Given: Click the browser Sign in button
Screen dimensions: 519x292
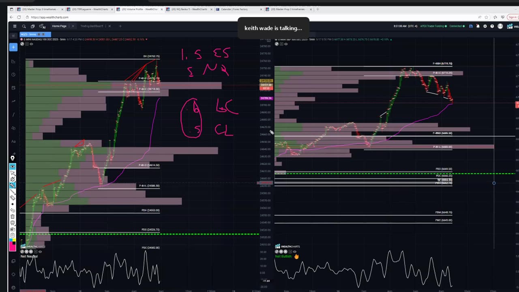Looking at the screenshot, I should tap(513, 17).
